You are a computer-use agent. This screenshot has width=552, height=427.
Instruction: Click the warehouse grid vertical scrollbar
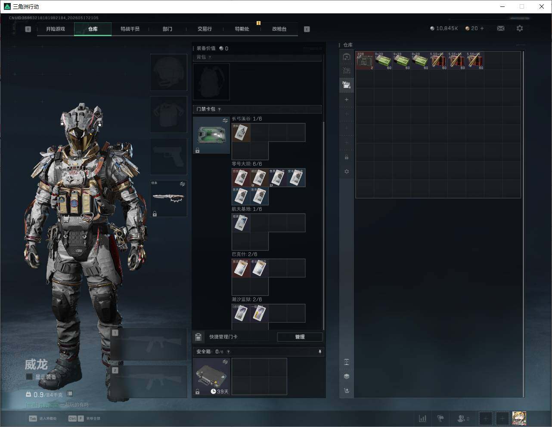[524, 224]
